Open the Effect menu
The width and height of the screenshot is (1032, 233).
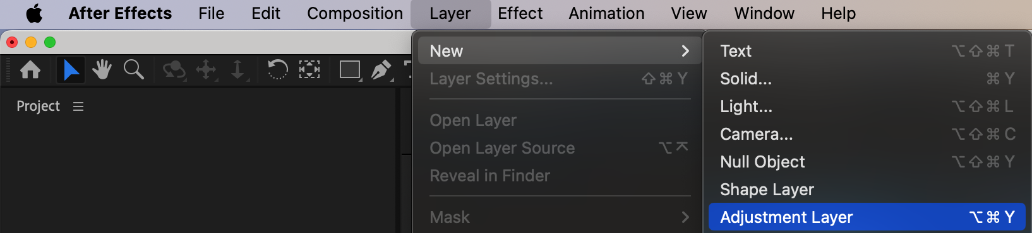(x=520, y=13)
